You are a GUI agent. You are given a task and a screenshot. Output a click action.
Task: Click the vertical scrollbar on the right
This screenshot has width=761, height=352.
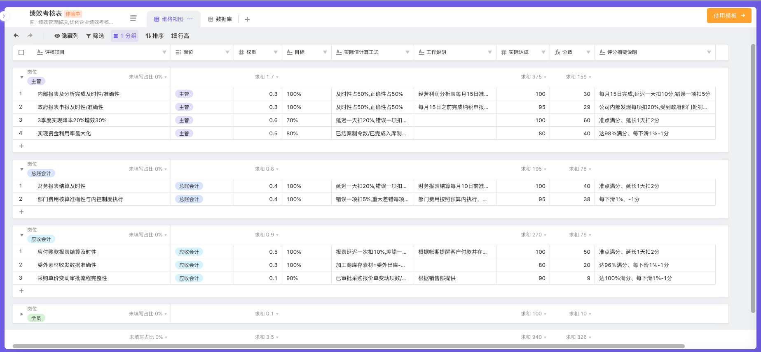pyautogui.click(x=753, y=179)
